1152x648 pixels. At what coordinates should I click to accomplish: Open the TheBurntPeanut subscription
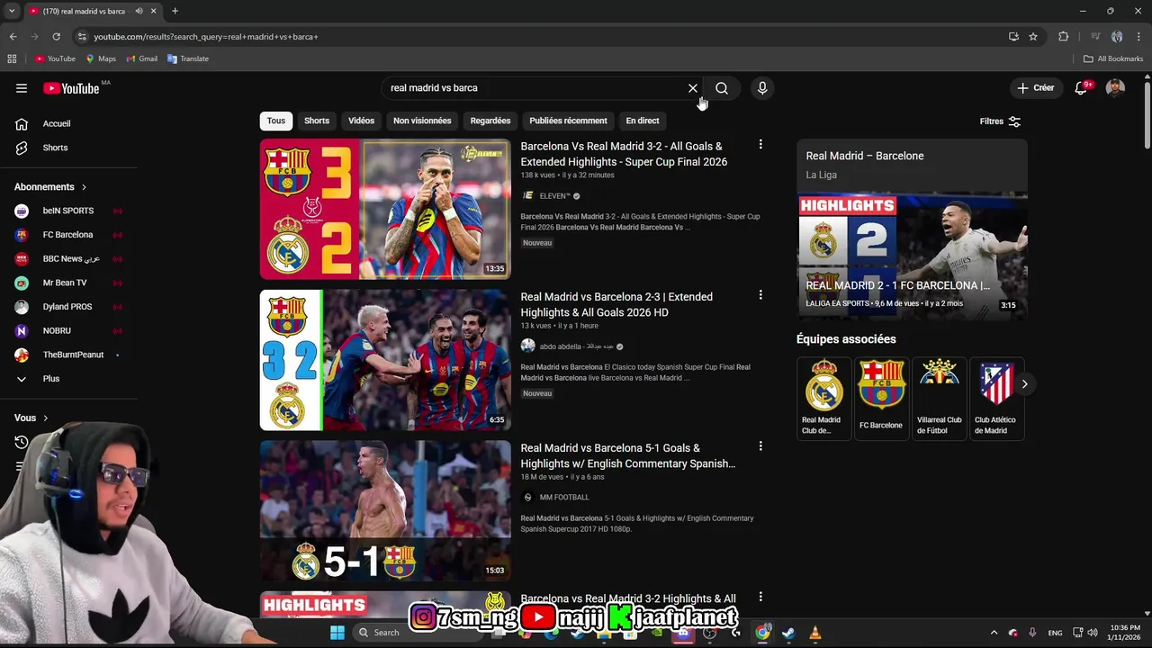tap(67, 355)
